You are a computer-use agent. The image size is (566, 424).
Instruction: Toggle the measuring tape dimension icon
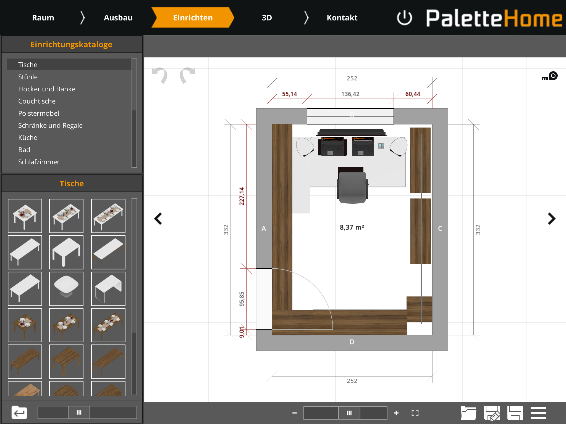tap(550, 76)
